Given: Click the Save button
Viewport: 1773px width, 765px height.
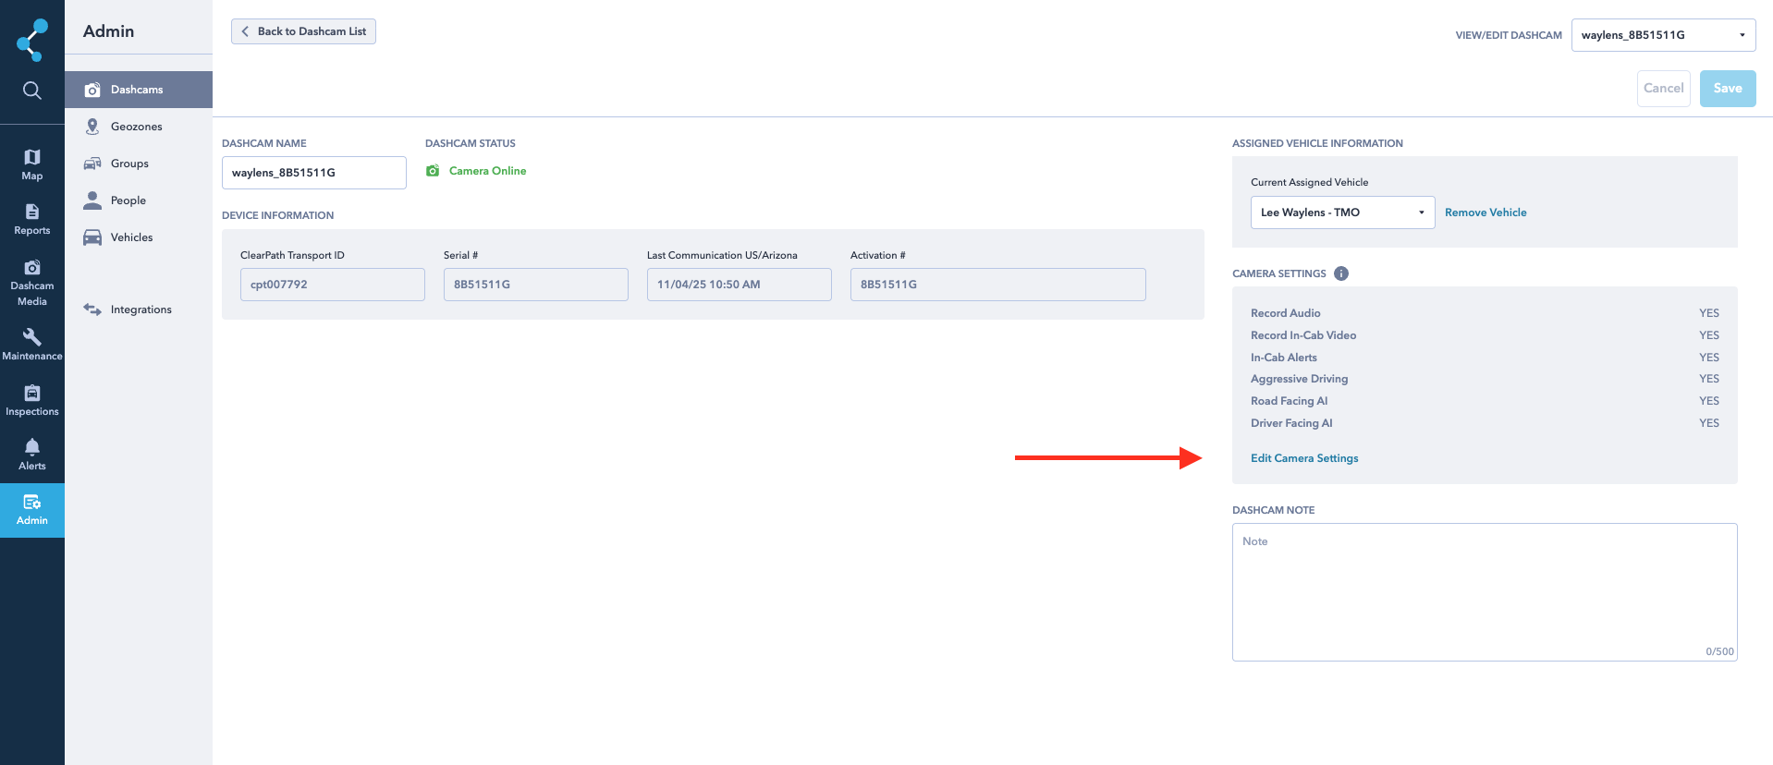Looking at the screenshot, I should [x=1728, y=89].
